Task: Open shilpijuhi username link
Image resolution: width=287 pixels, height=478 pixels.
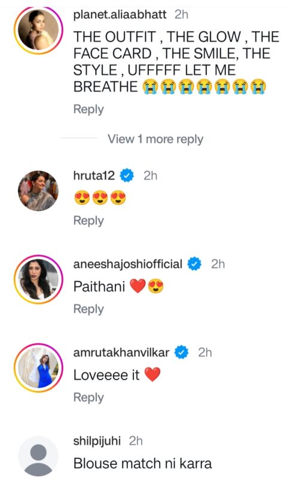Action: (97, 441)
